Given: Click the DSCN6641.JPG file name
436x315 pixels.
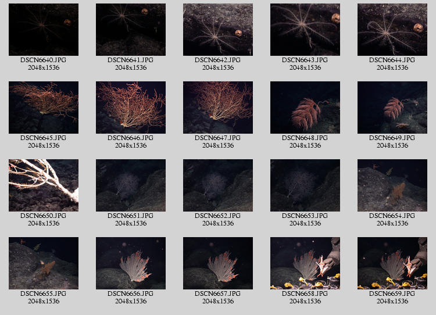Looking at the screenshot, I should (x=130, y=60).
